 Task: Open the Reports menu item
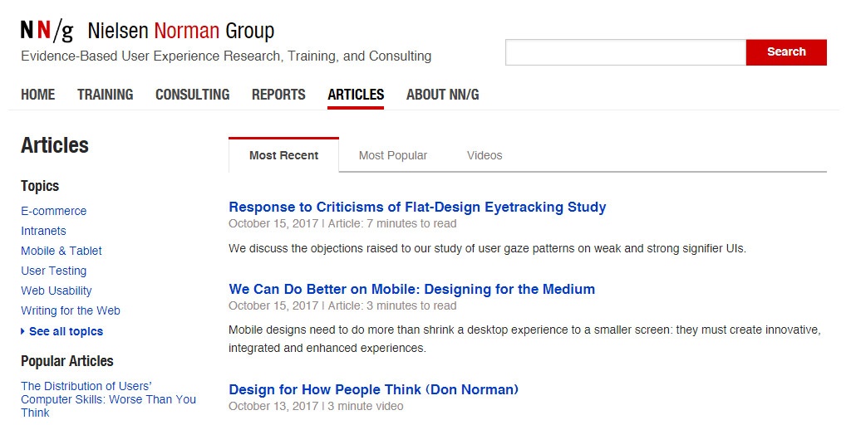pyautogui.click(x=278, y=95)
